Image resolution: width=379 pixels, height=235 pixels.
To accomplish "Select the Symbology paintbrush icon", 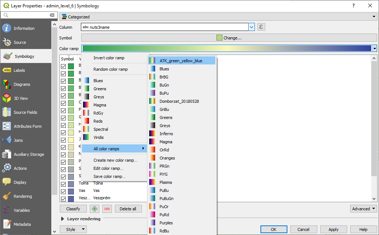I will coord(7,56).
